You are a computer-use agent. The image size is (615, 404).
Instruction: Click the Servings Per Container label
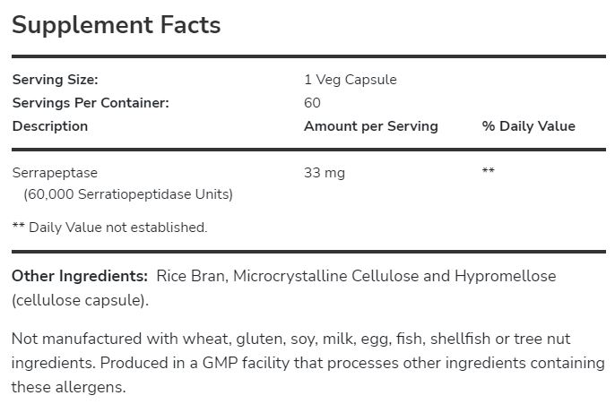click(x=91, y=103)
